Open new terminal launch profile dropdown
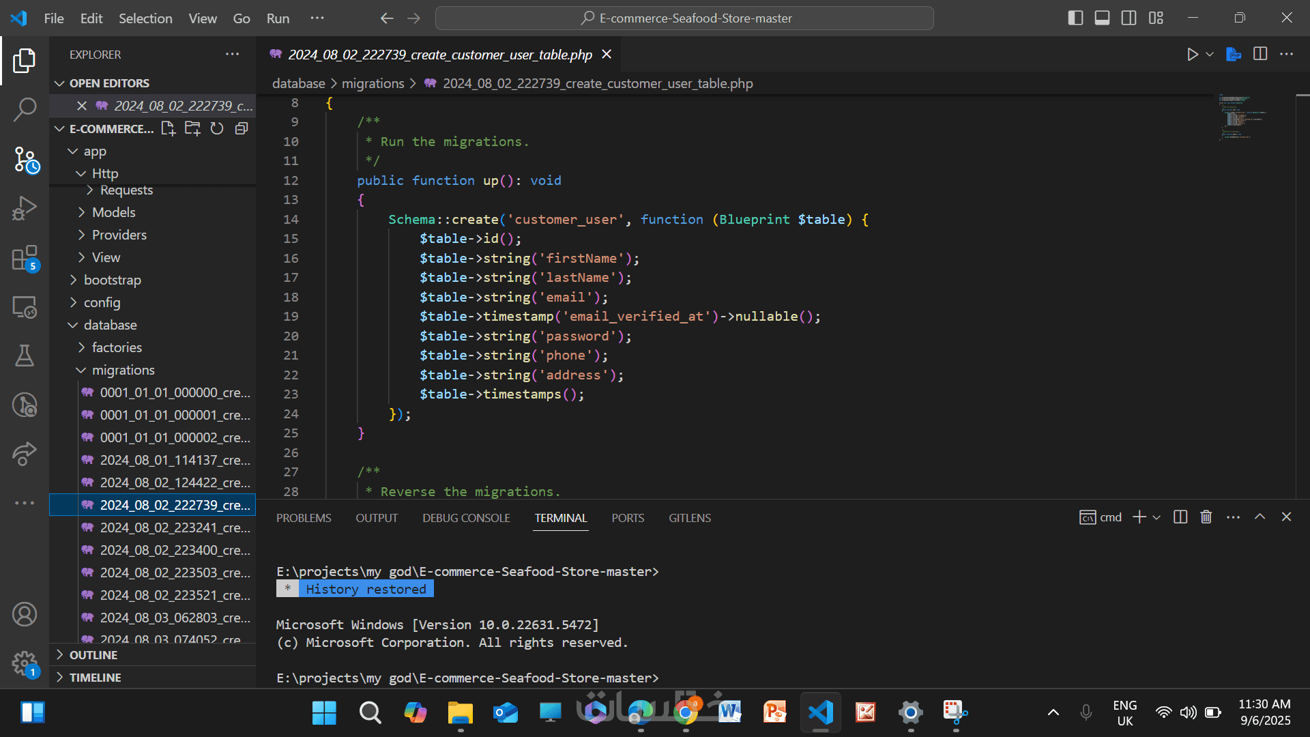The height and width of the screenshot is (737, 1310). (1156, 517)
